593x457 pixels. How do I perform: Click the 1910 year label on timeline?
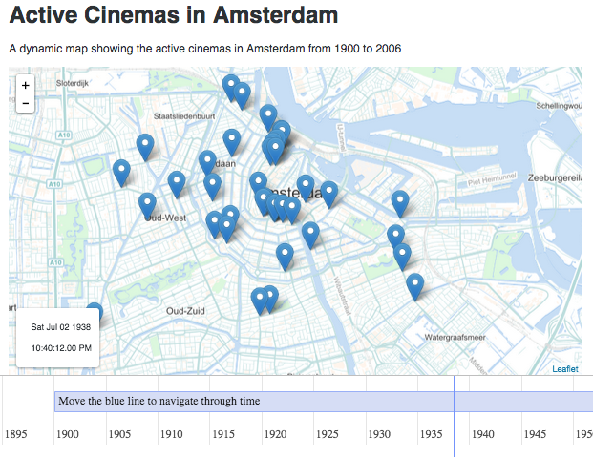(171, 433)
